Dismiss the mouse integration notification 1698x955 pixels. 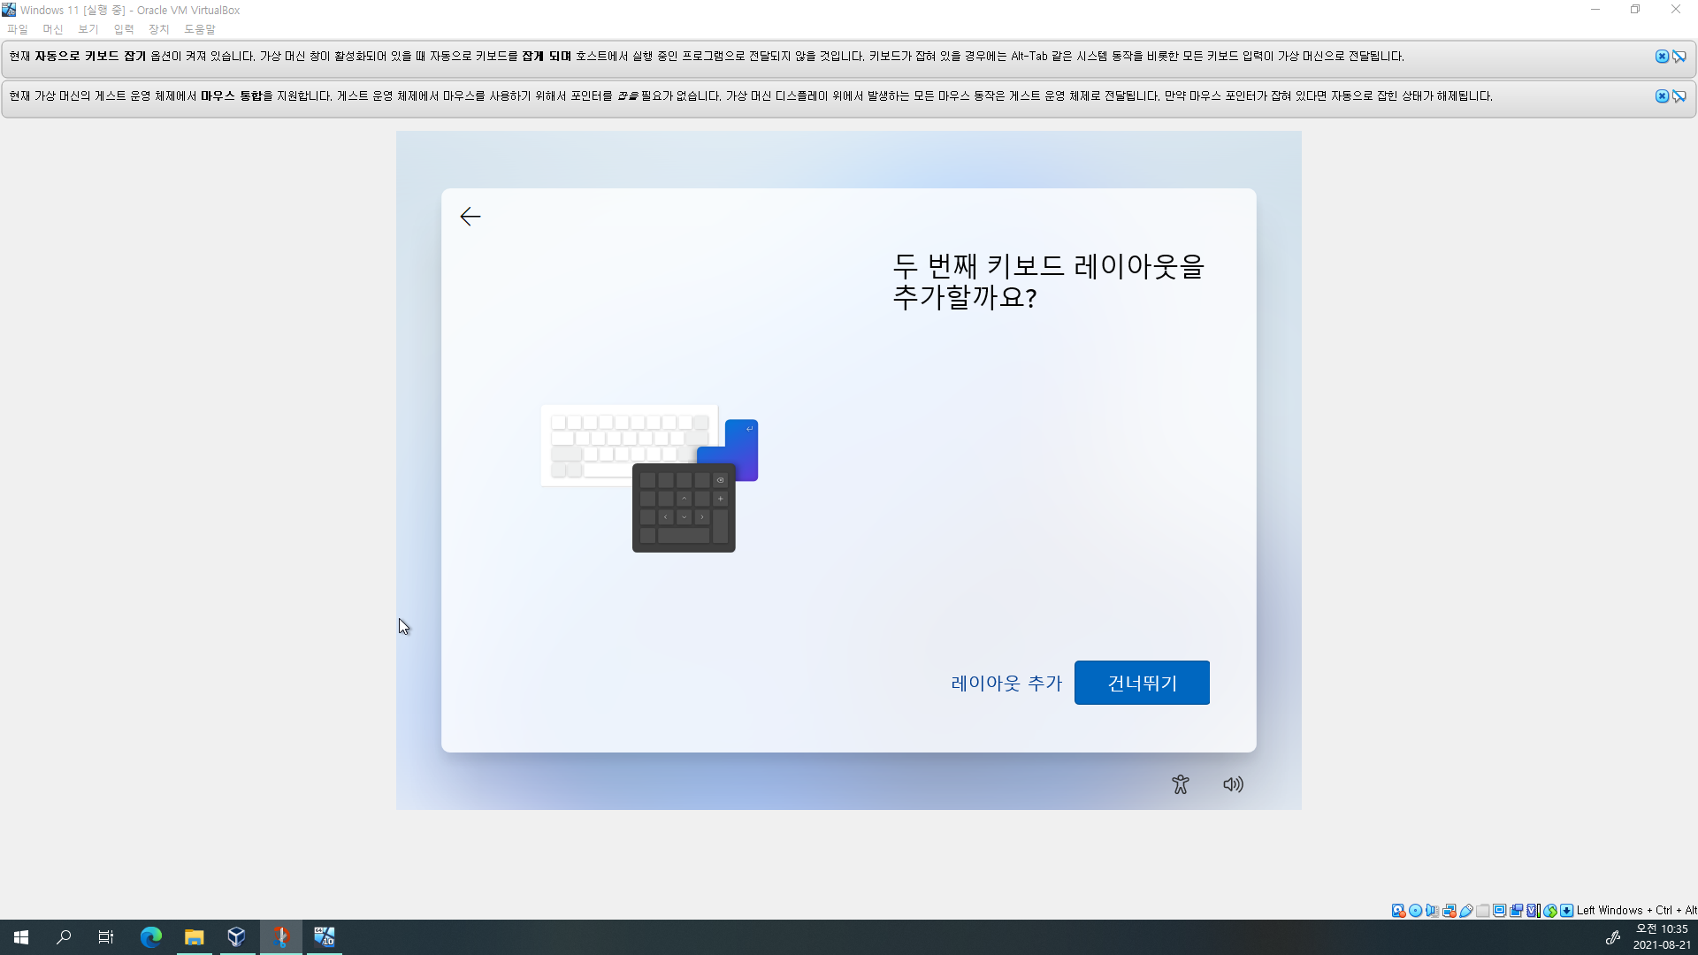pos(1662,96)
